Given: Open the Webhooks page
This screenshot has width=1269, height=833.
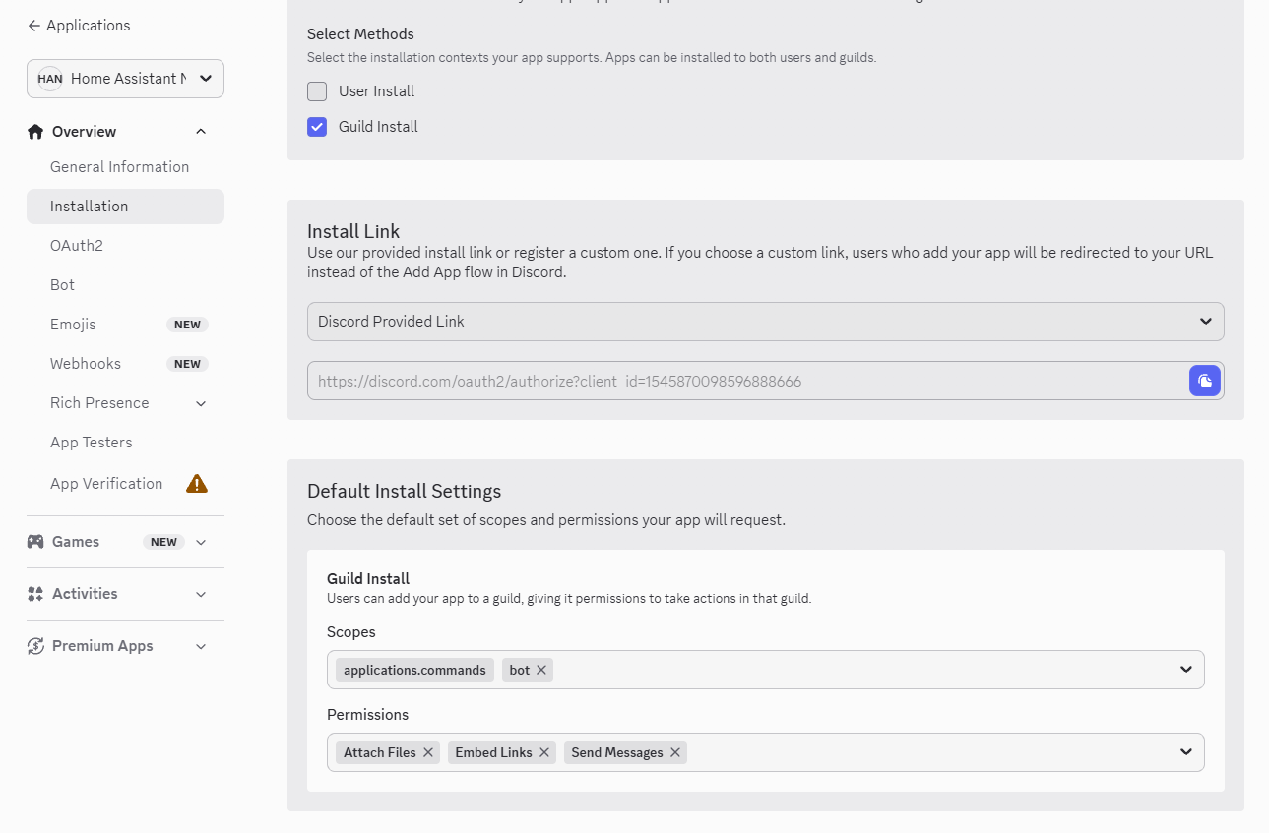Looking at the screenshot, I should pyautogui.click(x=86, y=364).
